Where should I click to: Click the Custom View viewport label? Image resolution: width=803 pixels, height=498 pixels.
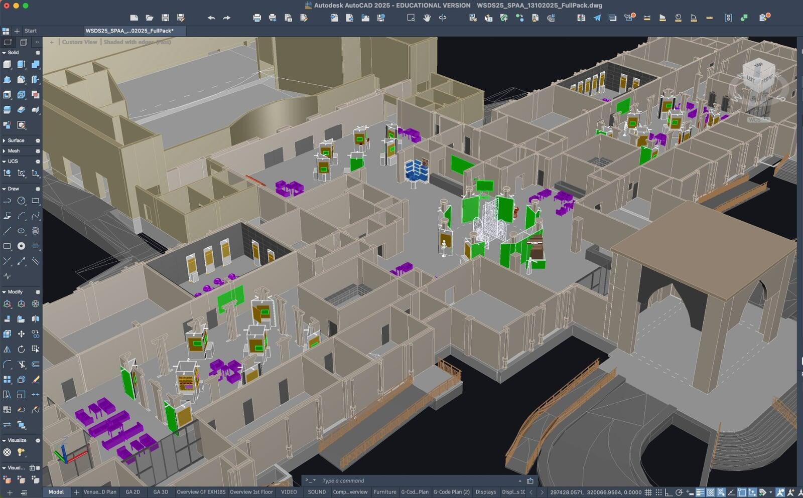click(x=79, y=42)
